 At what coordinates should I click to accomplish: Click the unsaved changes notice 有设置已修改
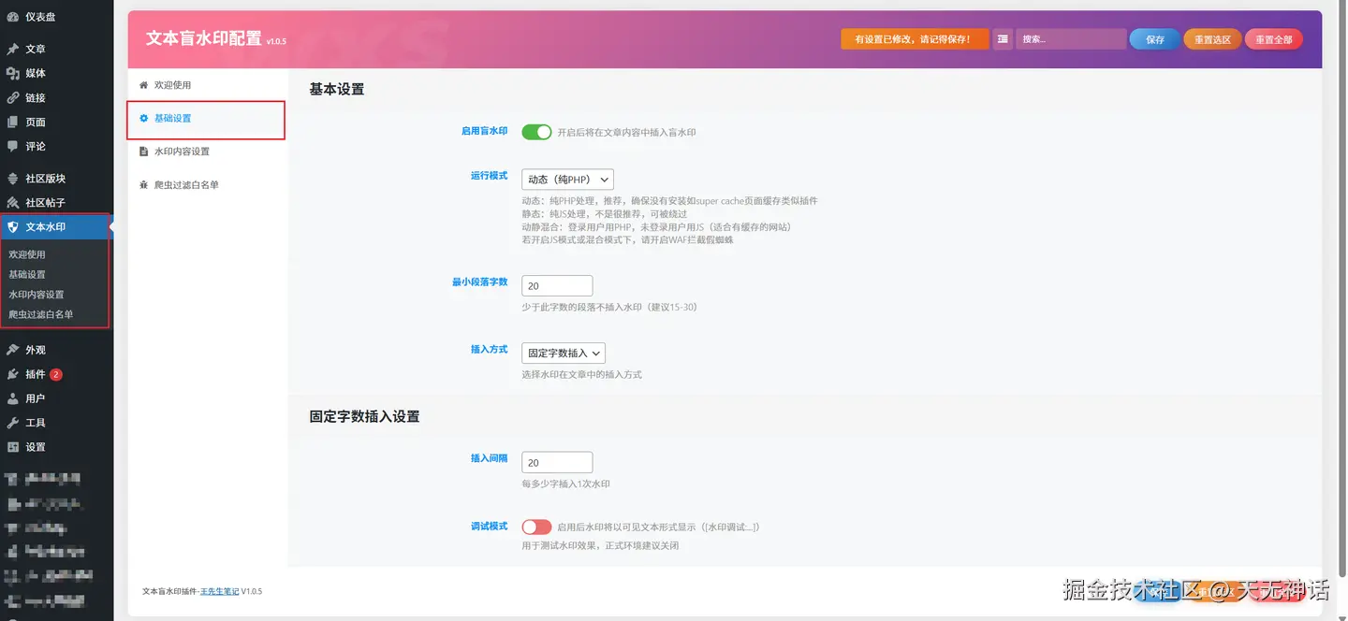point(915,39)
